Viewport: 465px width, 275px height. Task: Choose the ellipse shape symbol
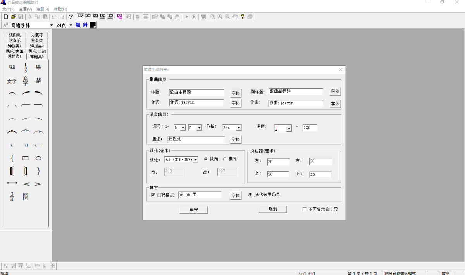38,158
